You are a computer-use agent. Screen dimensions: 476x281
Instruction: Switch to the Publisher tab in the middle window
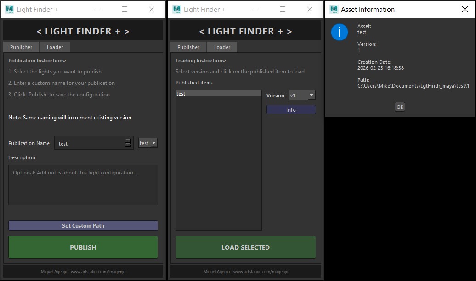tap(188, 47)
